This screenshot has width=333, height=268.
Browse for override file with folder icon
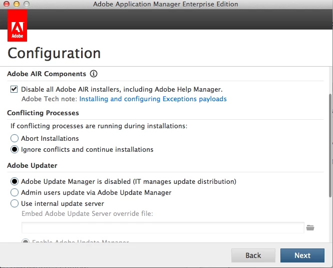[x=310, y=227]
